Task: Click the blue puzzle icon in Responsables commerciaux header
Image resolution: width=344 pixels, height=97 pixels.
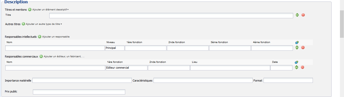Action: coord(296,62)
